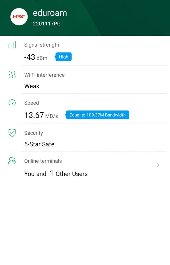Screen dimensions: 170x265
Task: Select the Wi-Fi interference label
Action: coord(44,75)
